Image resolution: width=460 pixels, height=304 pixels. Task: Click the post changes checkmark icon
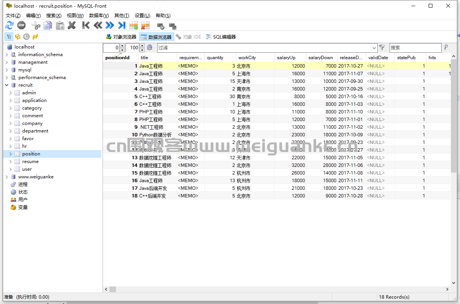click(x=161, y=26)
